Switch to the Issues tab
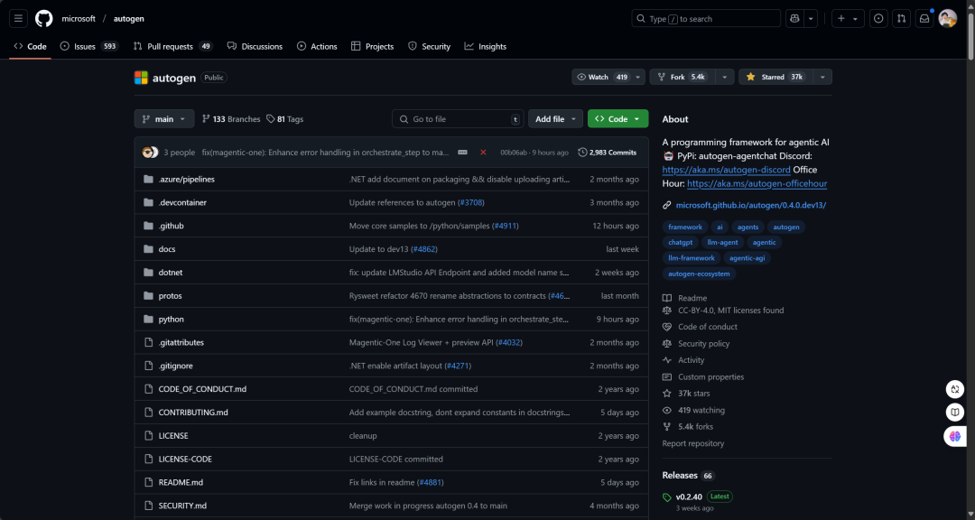 [88, 47]
